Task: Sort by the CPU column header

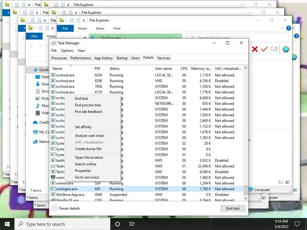Action: (183, 69)
